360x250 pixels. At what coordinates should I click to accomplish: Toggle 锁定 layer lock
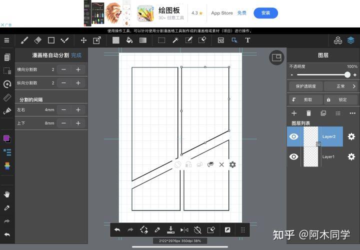pos(340,99)
